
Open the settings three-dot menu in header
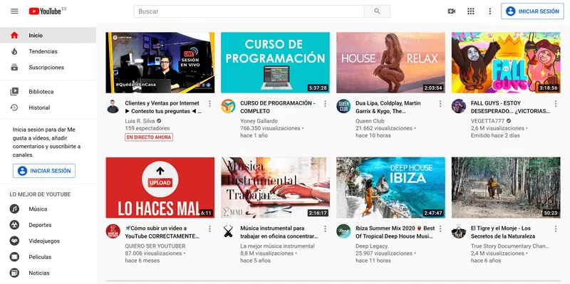tap(490, 11)
